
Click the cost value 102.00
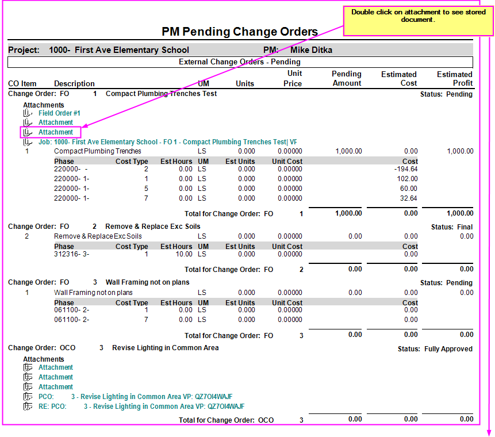(x=407, y=179)
